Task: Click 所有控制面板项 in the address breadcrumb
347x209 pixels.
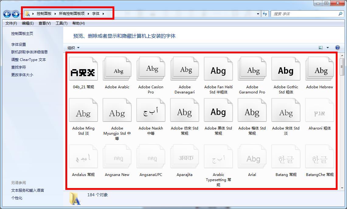Action: pyautogui.click(x=72, y=14)
